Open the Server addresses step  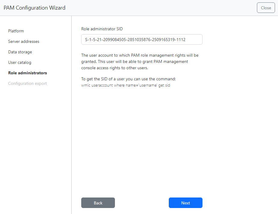(23, 41)
